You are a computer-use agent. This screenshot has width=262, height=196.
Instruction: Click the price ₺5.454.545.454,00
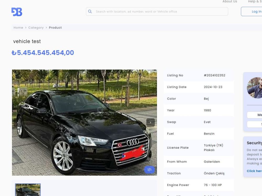pyautogui.click(x=43, y=53)
